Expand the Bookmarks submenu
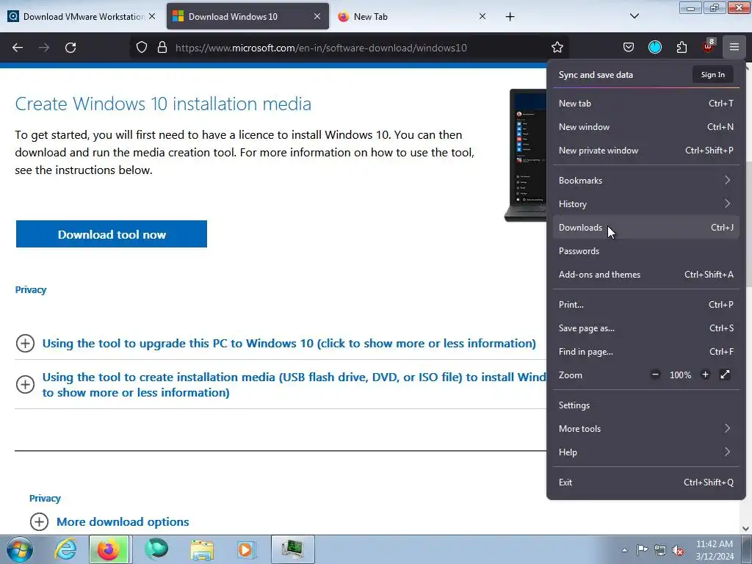The height and width of the screenshot is (564, 752). pyautogui.click(x=646, y=181)
